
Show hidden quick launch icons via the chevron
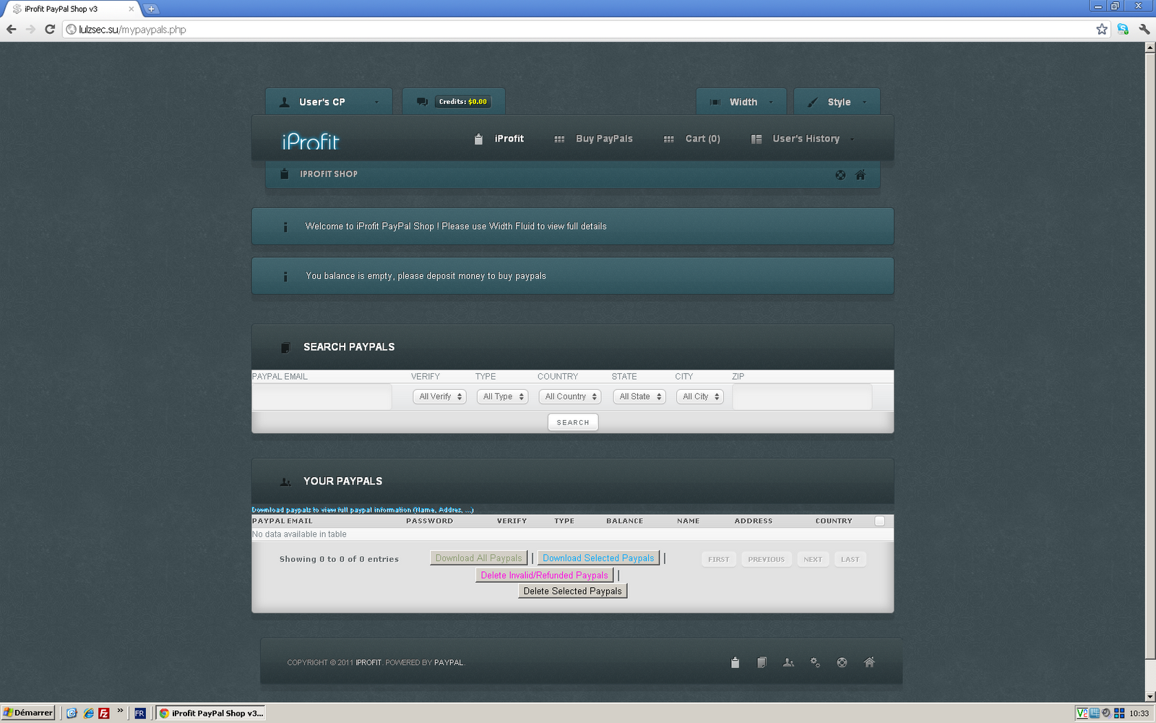(x=120, y=711)
